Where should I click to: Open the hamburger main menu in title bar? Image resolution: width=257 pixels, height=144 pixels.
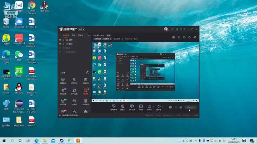point(184,29)
